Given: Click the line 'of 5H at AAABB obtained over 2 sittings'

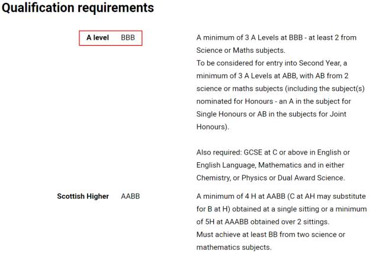Looking at the screenshot, I should pyautogui.click(x=263, y=222).
